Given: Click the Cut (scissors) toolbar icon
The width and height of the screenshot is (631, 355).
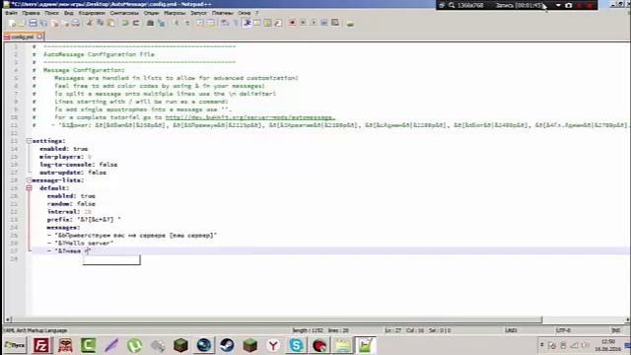Looking at the screenshot, I should point(90,23).
